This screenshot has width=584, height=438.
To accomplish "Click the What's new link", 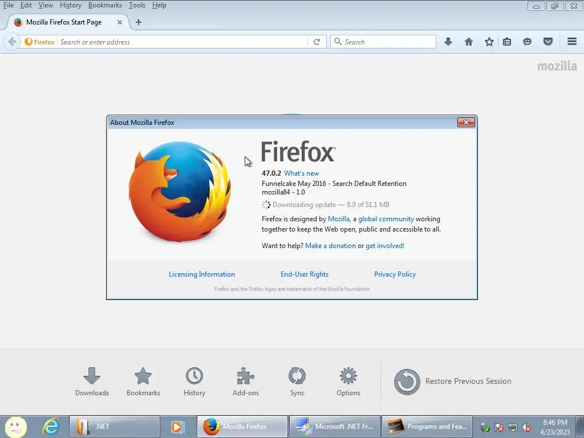I will click(301, 173).
